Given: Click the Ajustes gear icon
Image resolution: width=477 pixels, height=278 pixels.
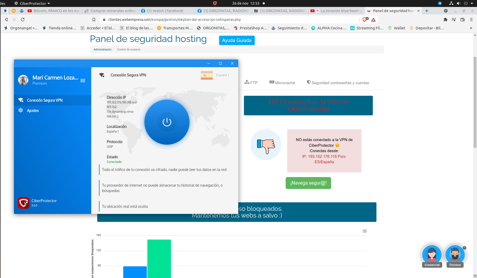Looking at the screenshot, I should coord(21,110).
